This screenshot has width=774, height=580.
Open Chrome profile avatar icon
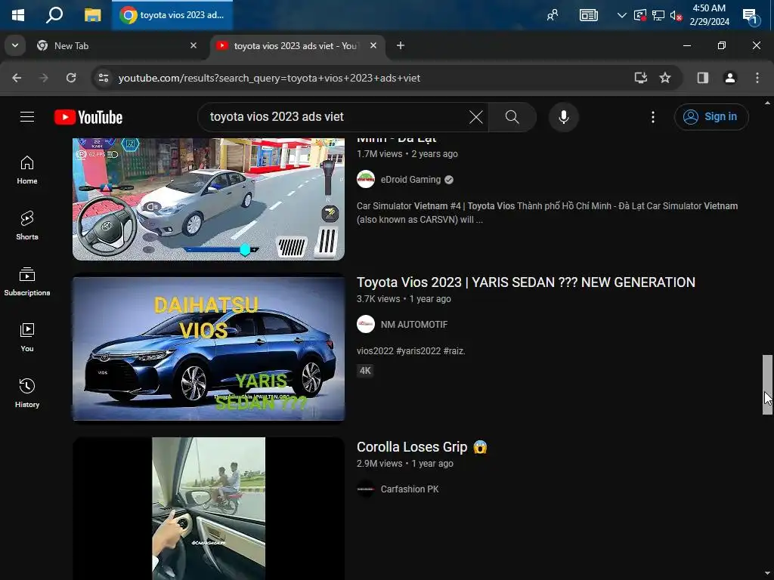click(730, 78)
